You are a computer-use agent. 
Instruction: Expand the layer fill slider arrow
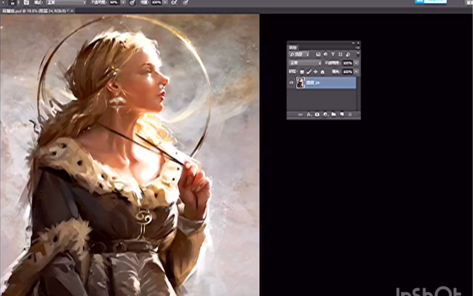pyautogui.click(x=356, y=72)
